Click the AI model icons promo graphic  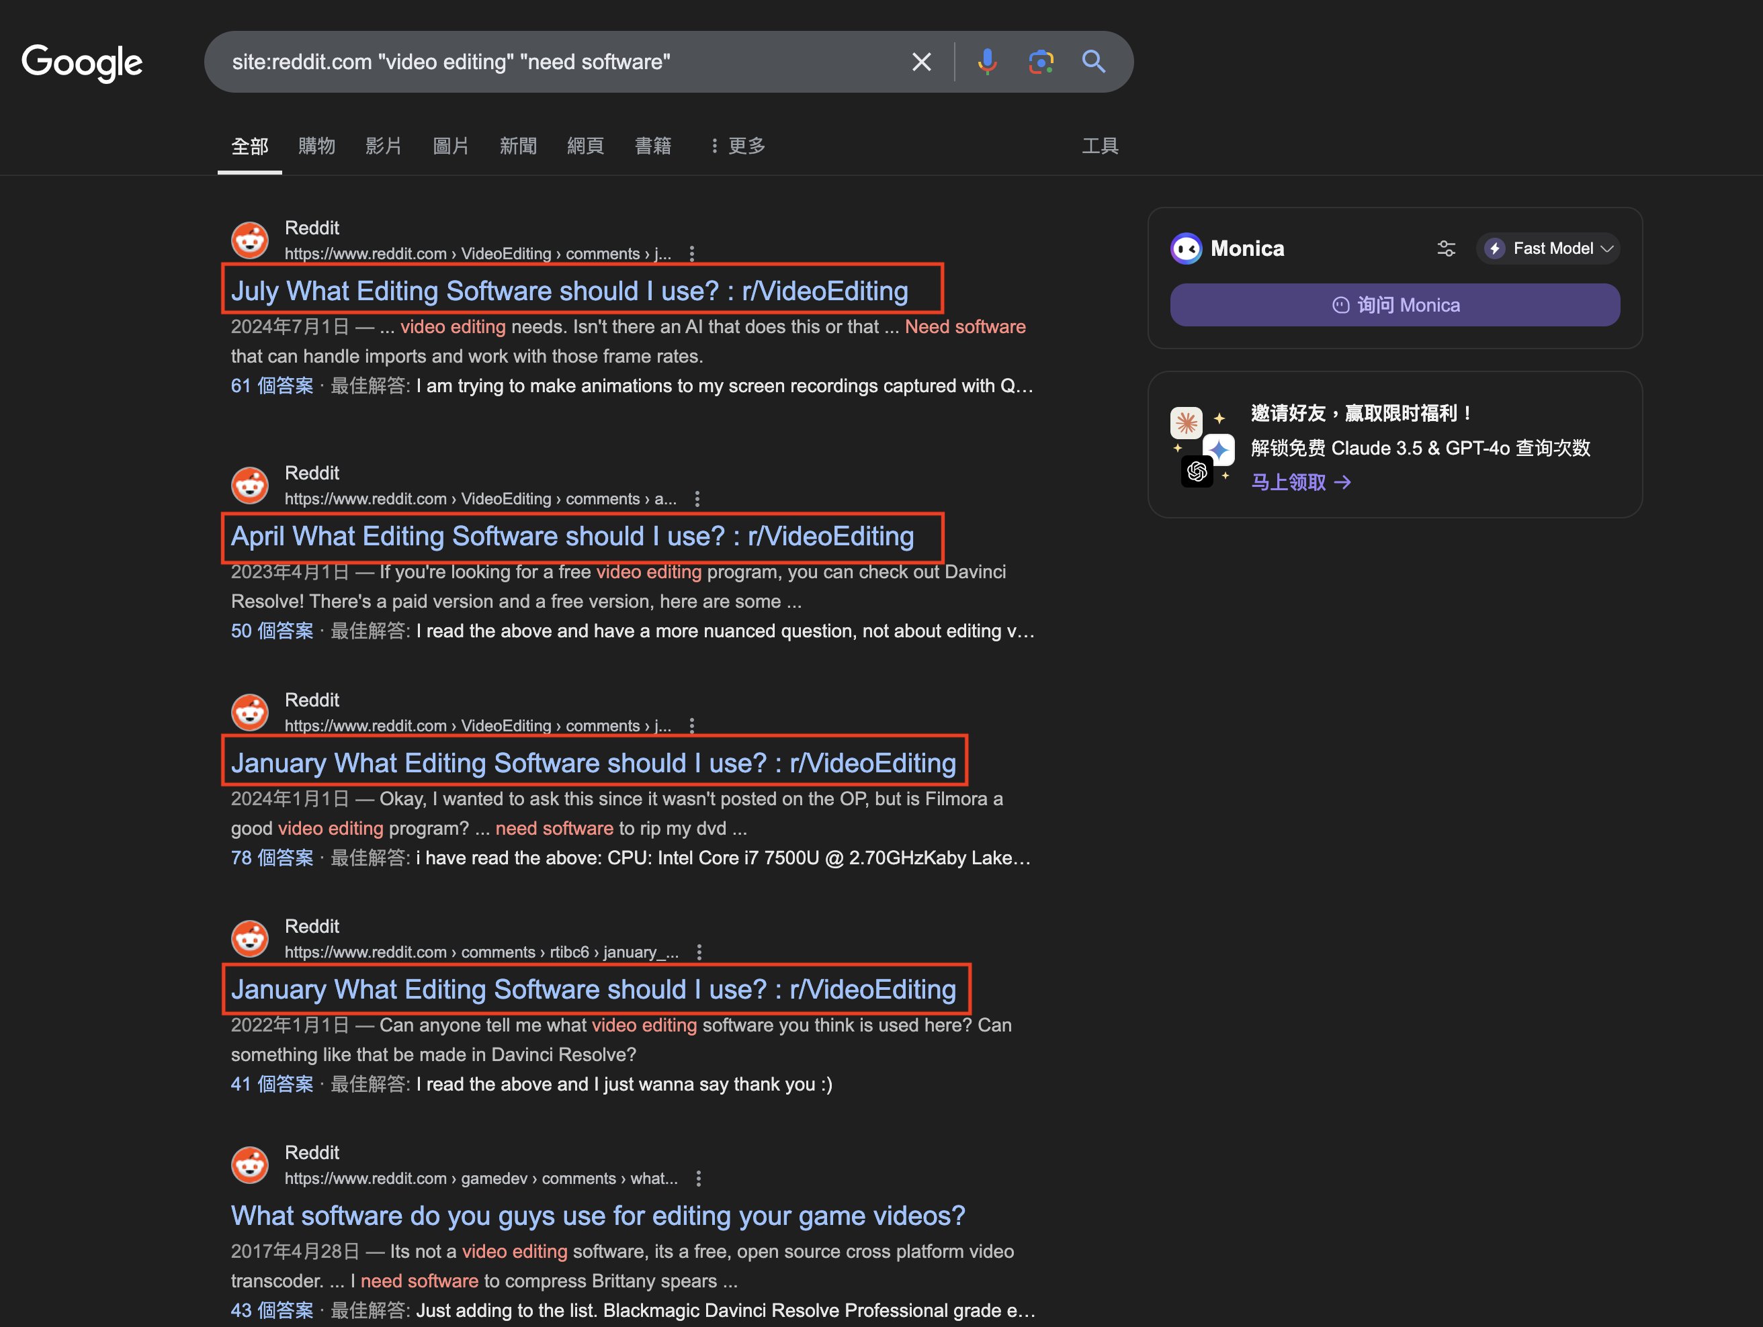tap(1202, 448)
